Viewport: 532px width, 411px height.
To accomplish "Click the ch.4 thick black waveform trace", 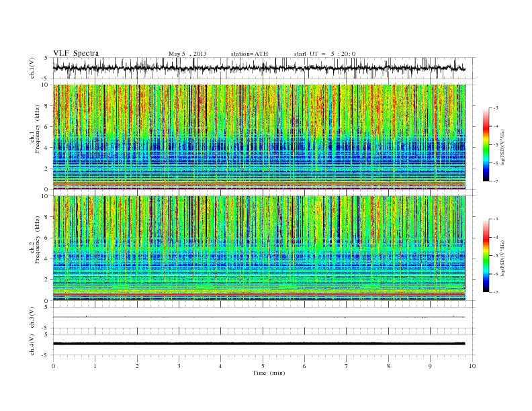I will (259, 344).
